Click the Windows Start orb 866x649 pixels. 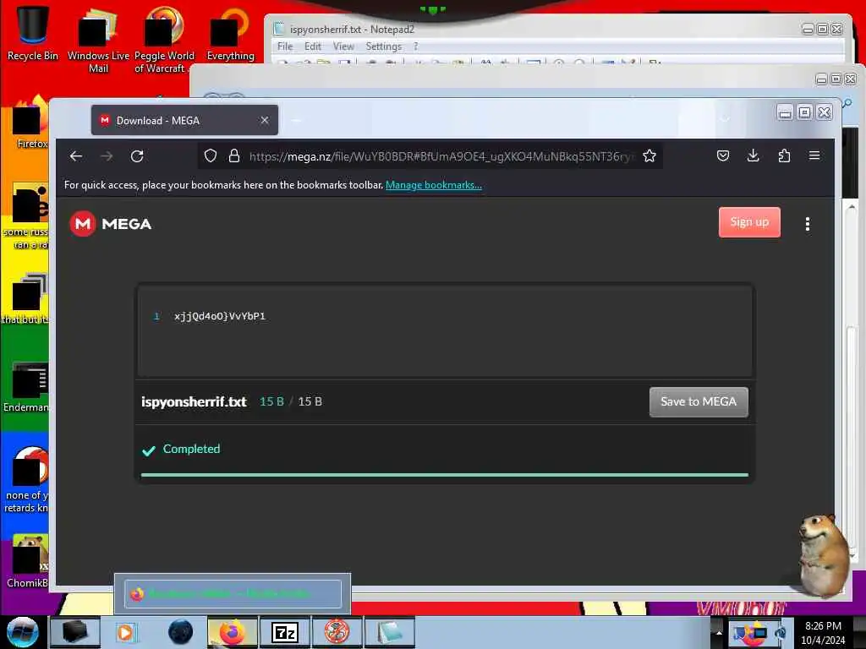pyautogui.click(x=23, y=632)
